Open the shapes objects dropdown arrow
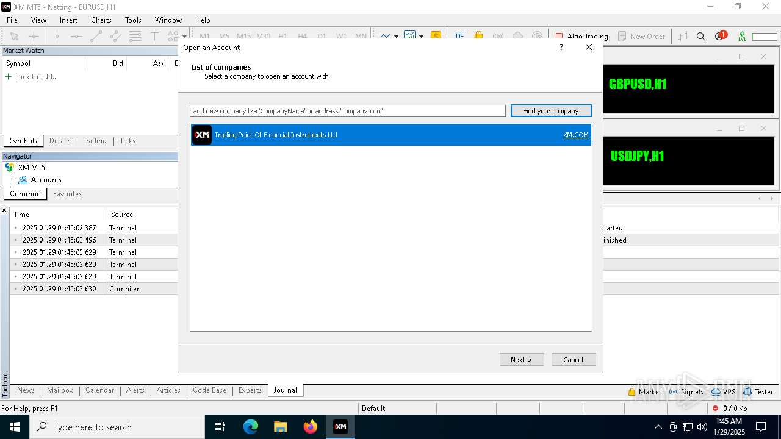The width and height of the screenshot is (781, 439). click(184, 36)
